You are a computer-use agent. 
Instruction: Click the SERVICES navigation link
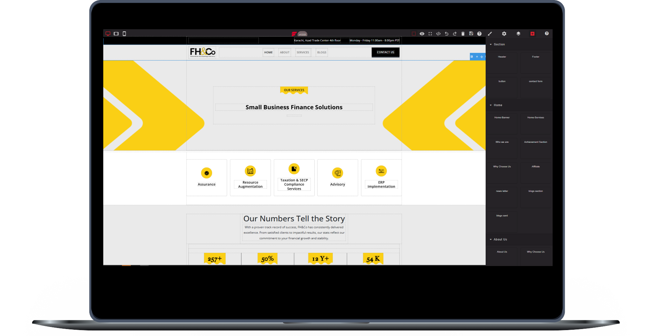click(303, 53)
